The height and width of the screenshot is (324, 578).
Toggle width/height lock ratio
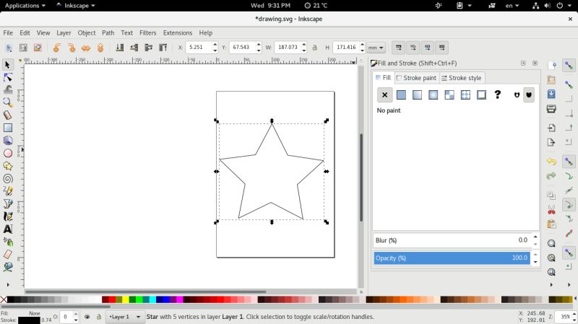point(315,48)
